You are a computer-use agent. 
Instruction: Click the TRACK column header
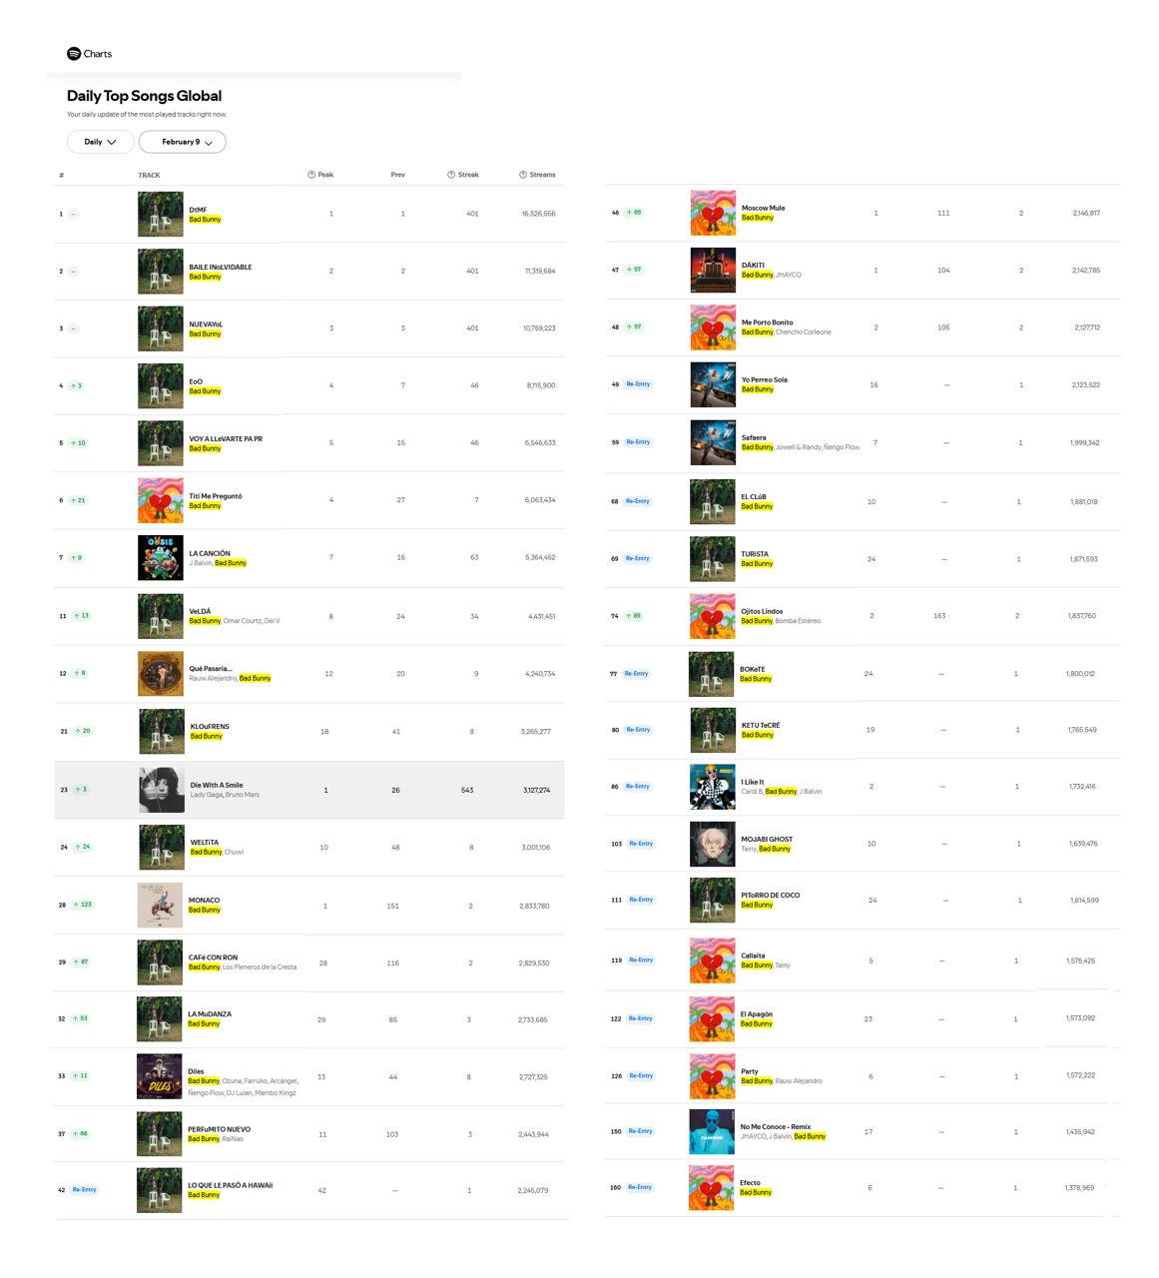(x=149, y=176)
